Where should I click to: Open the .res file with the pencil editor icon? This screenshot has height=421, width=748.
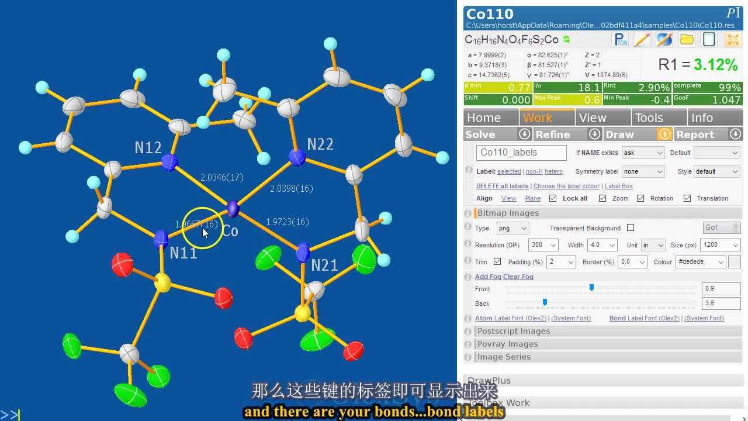coord(641,39)
